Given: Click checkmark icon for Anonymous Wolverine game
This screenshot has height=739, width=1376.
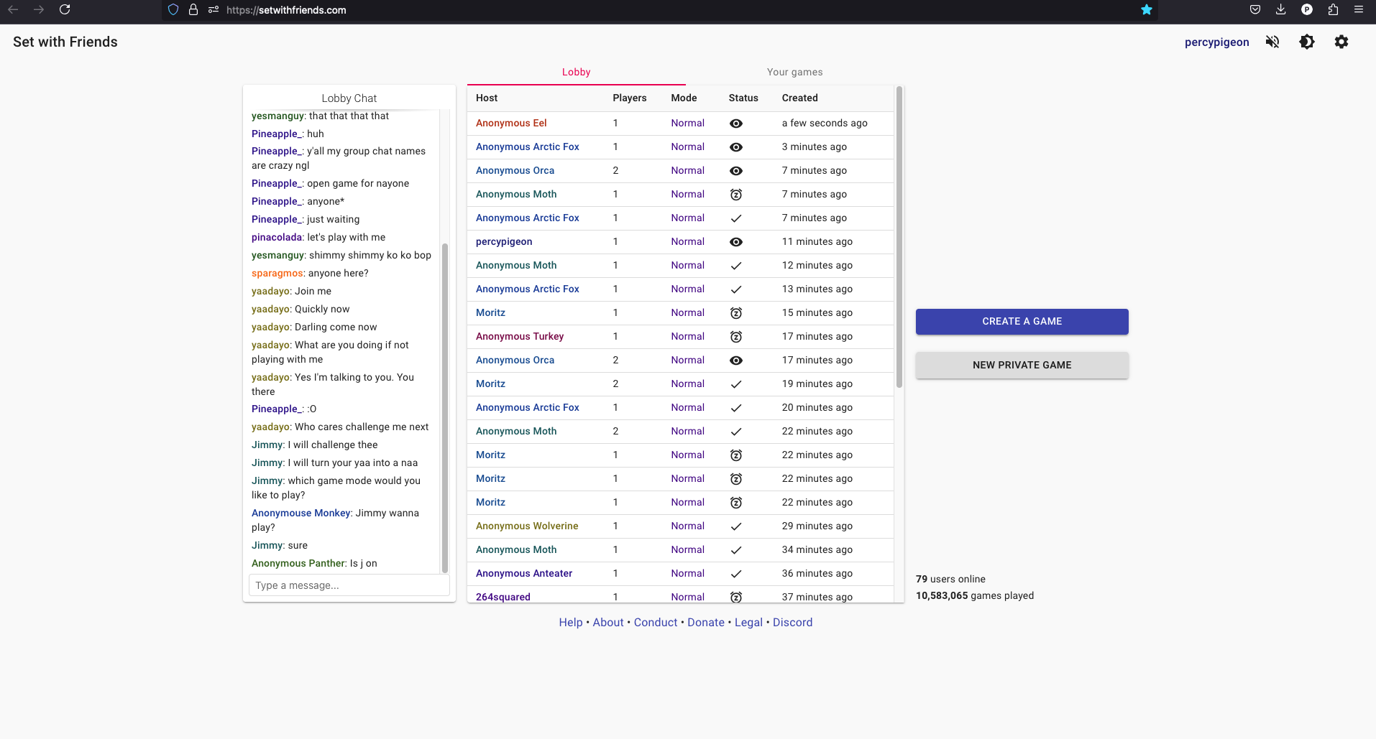Looking at the screenshot, I should tap(735, 526).
